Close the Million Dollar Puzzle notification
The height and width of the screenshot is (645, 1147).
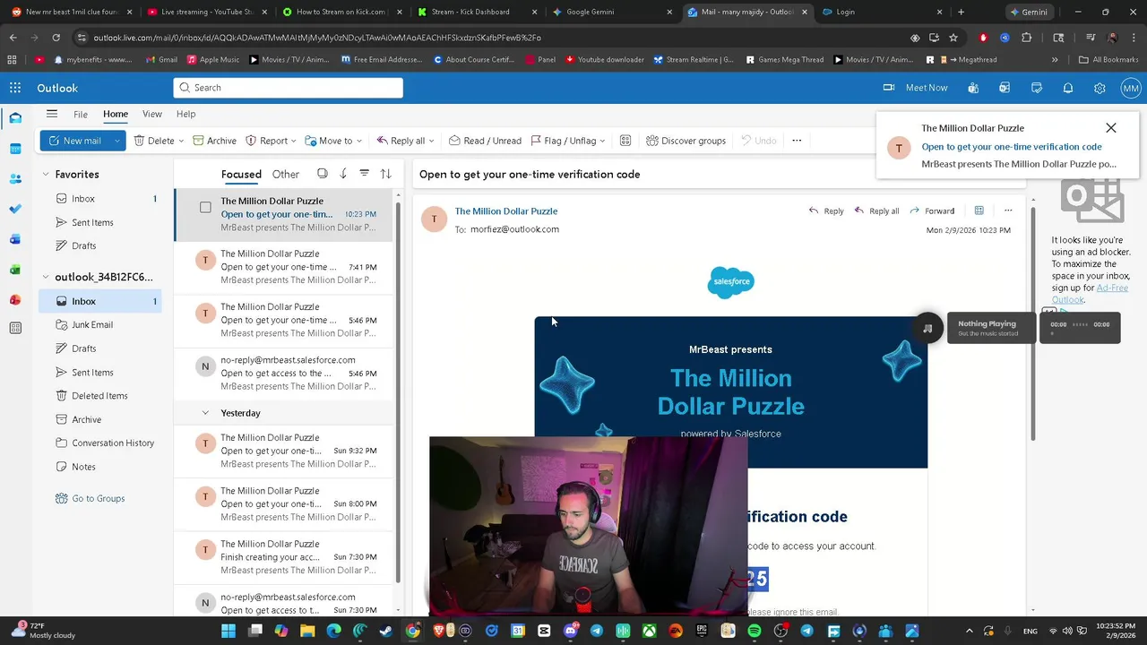[x=1110, y=128]
